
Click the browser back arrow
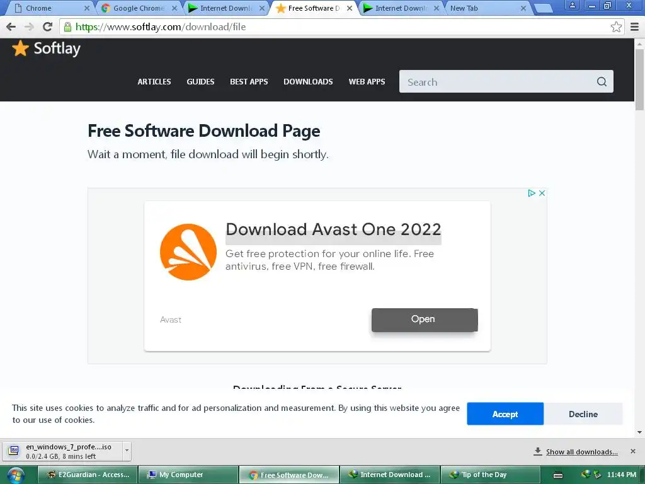click(11, 26)
